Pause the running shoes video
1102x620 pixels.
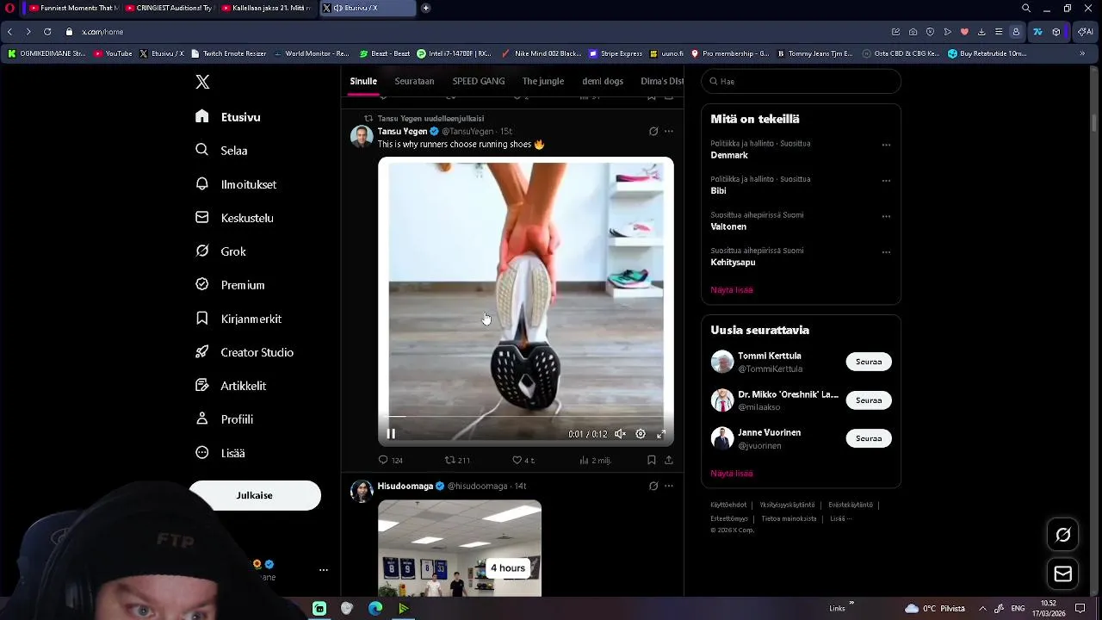391,434
